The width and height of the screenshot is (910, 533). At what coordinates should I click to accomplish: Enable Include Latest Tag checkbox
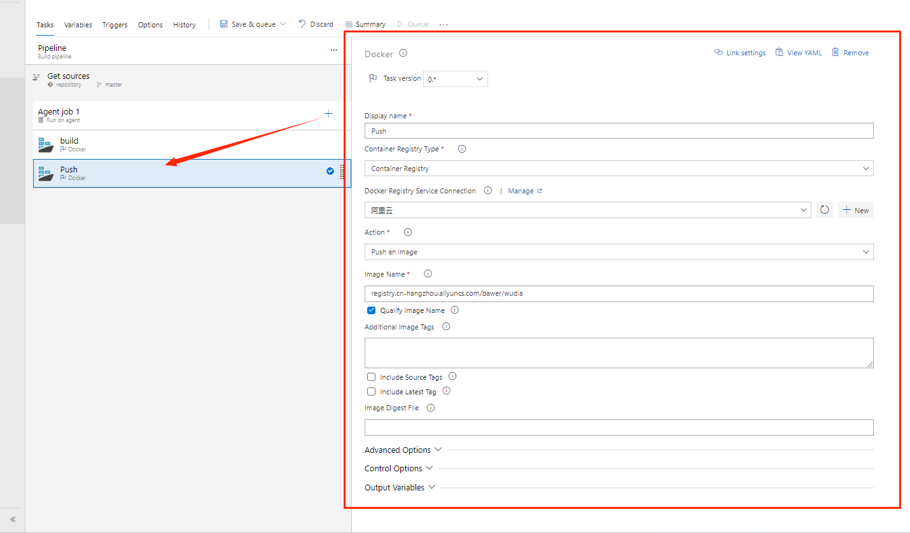(x=372, y=392)
